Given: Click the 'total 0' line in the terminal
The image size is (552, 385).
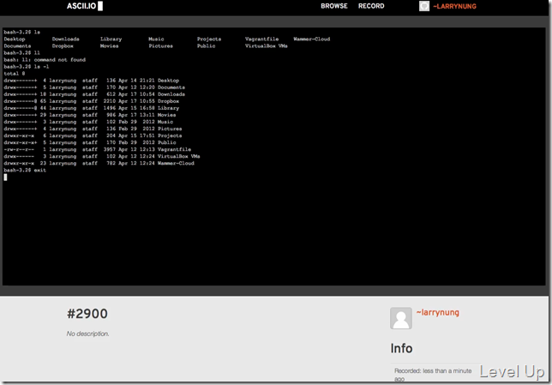Looking at the screenshot, I should tap(15, 74).
